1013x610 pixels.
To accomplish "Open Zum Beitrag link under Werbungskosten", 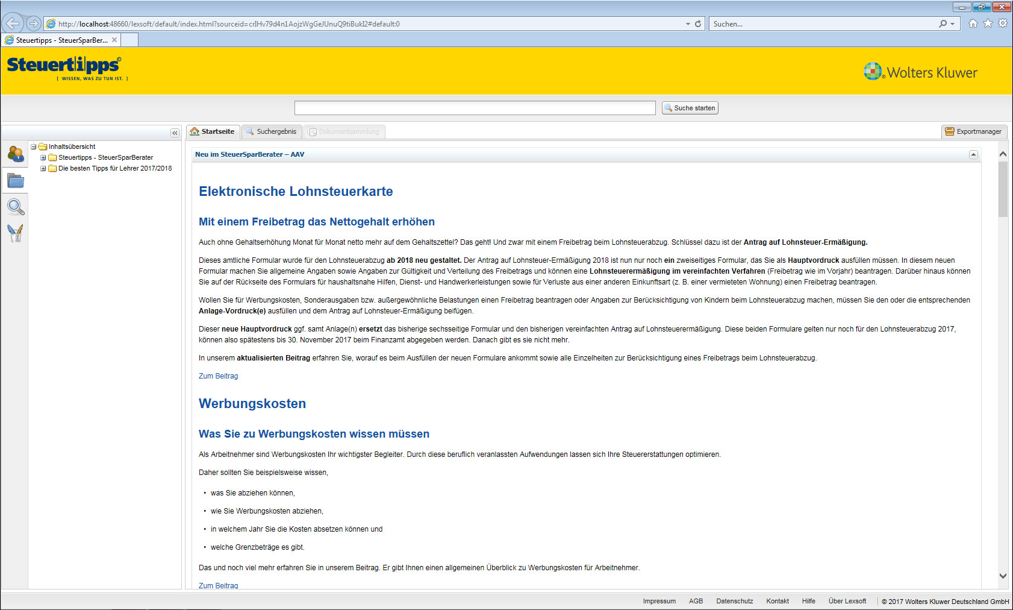I will (x=218, y=586).
